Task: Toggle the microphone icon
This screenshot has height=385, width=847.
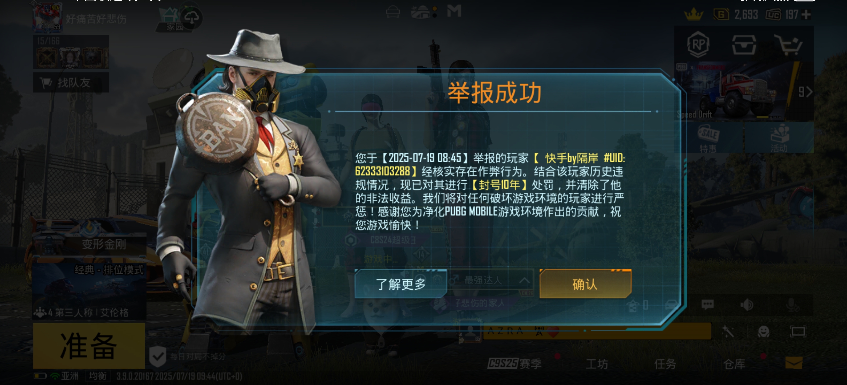Action: pyautogui.click(x=793, y=305)
